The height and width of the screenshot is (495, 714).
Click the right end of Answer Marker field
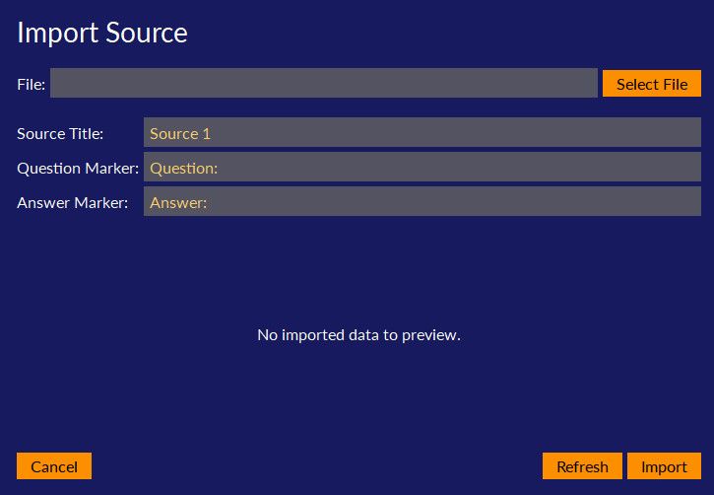click(x=691, y=202)
